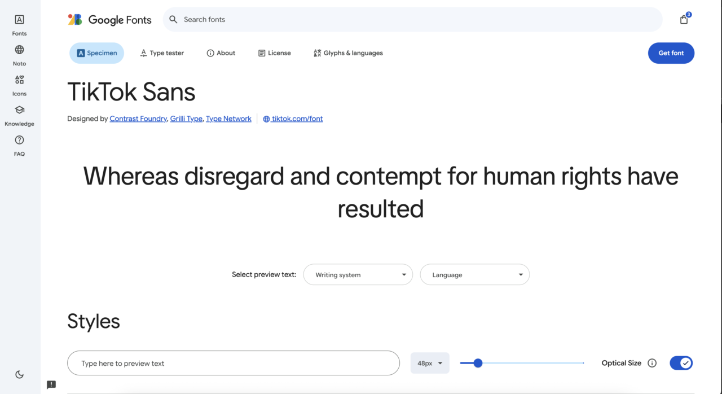Click the Select preview text label
This screenshot has width=722, height=394.
point(264,274)
